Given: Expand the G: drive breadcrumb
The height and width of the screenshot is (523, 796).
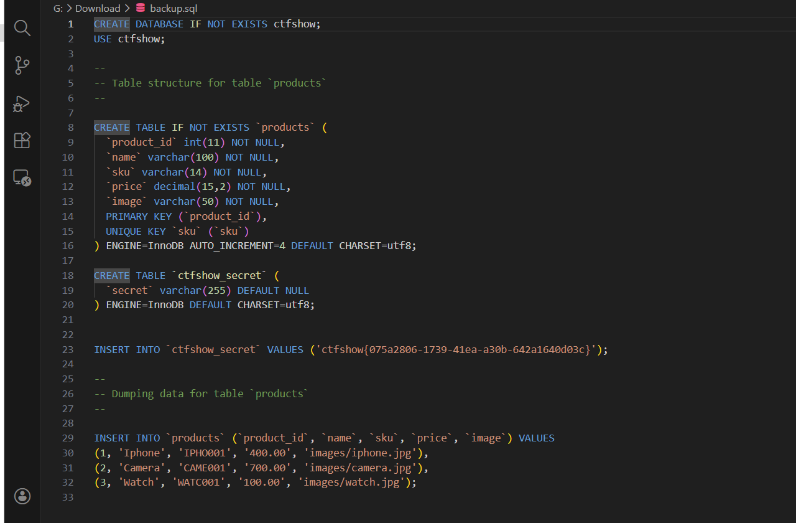Looking at the screenshot, I should [x=58, y=8].
